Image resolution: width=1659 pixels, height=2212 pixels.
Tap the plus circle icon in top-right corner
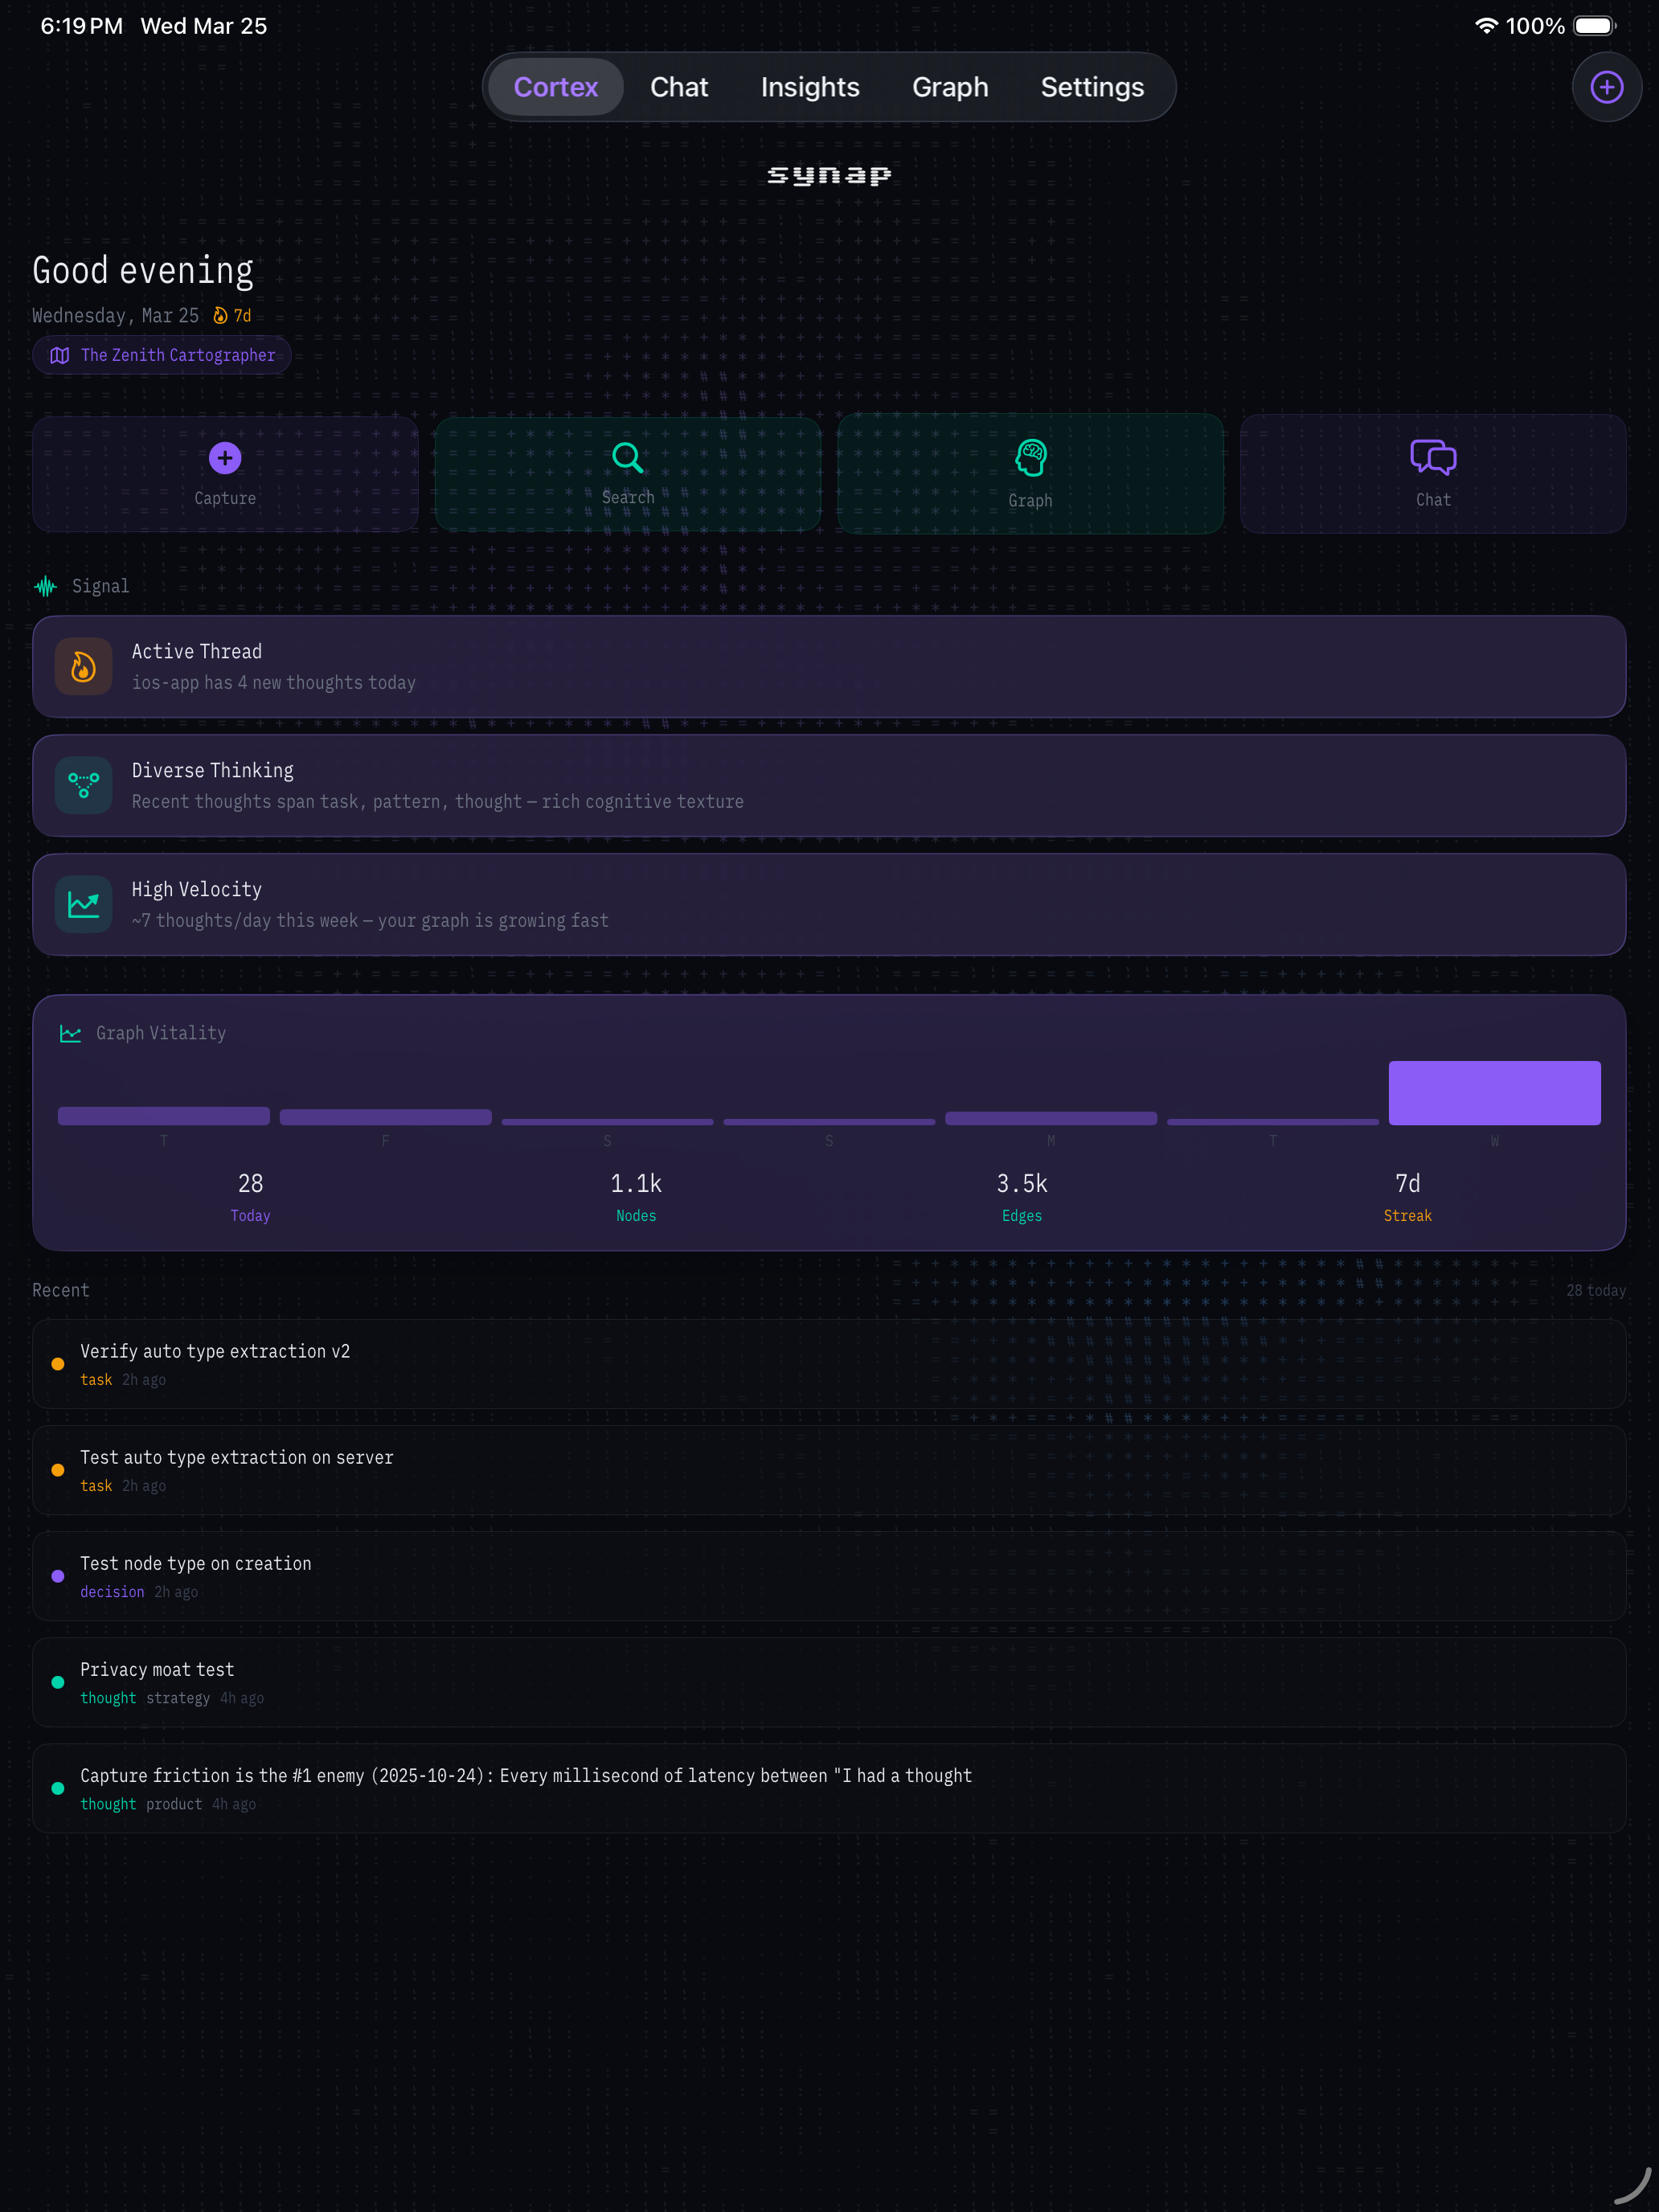coord(1606,87)
